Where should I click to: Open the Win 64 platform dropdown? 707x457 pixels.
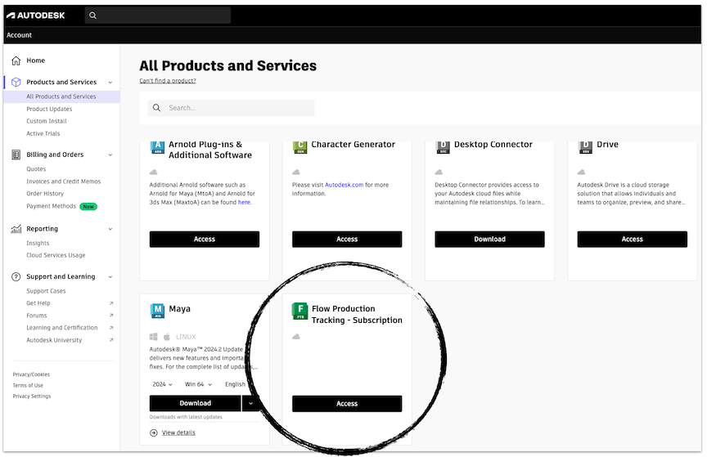point(198,384)
